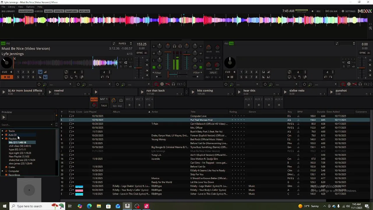Image resolution: width=373 pixels, height=210 pixels.
Task: Expand the Auto DJ tree item
Action: pyautogui.click(x=3, y=135)
